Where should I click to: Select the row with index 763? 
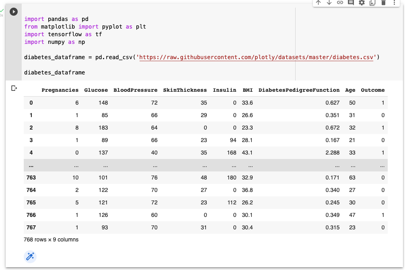coord(31,177)
